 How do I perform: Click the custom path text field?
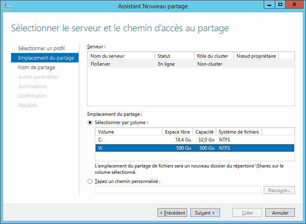(178, 190)
